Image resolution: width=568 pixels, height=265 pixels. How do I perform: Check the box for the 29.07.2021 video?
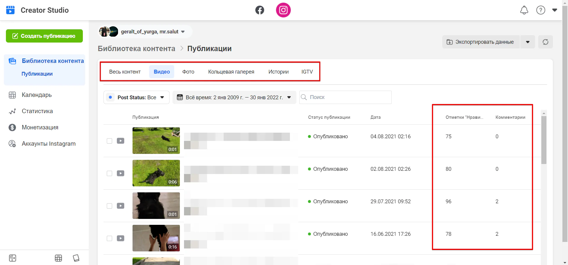coord(109,206)
